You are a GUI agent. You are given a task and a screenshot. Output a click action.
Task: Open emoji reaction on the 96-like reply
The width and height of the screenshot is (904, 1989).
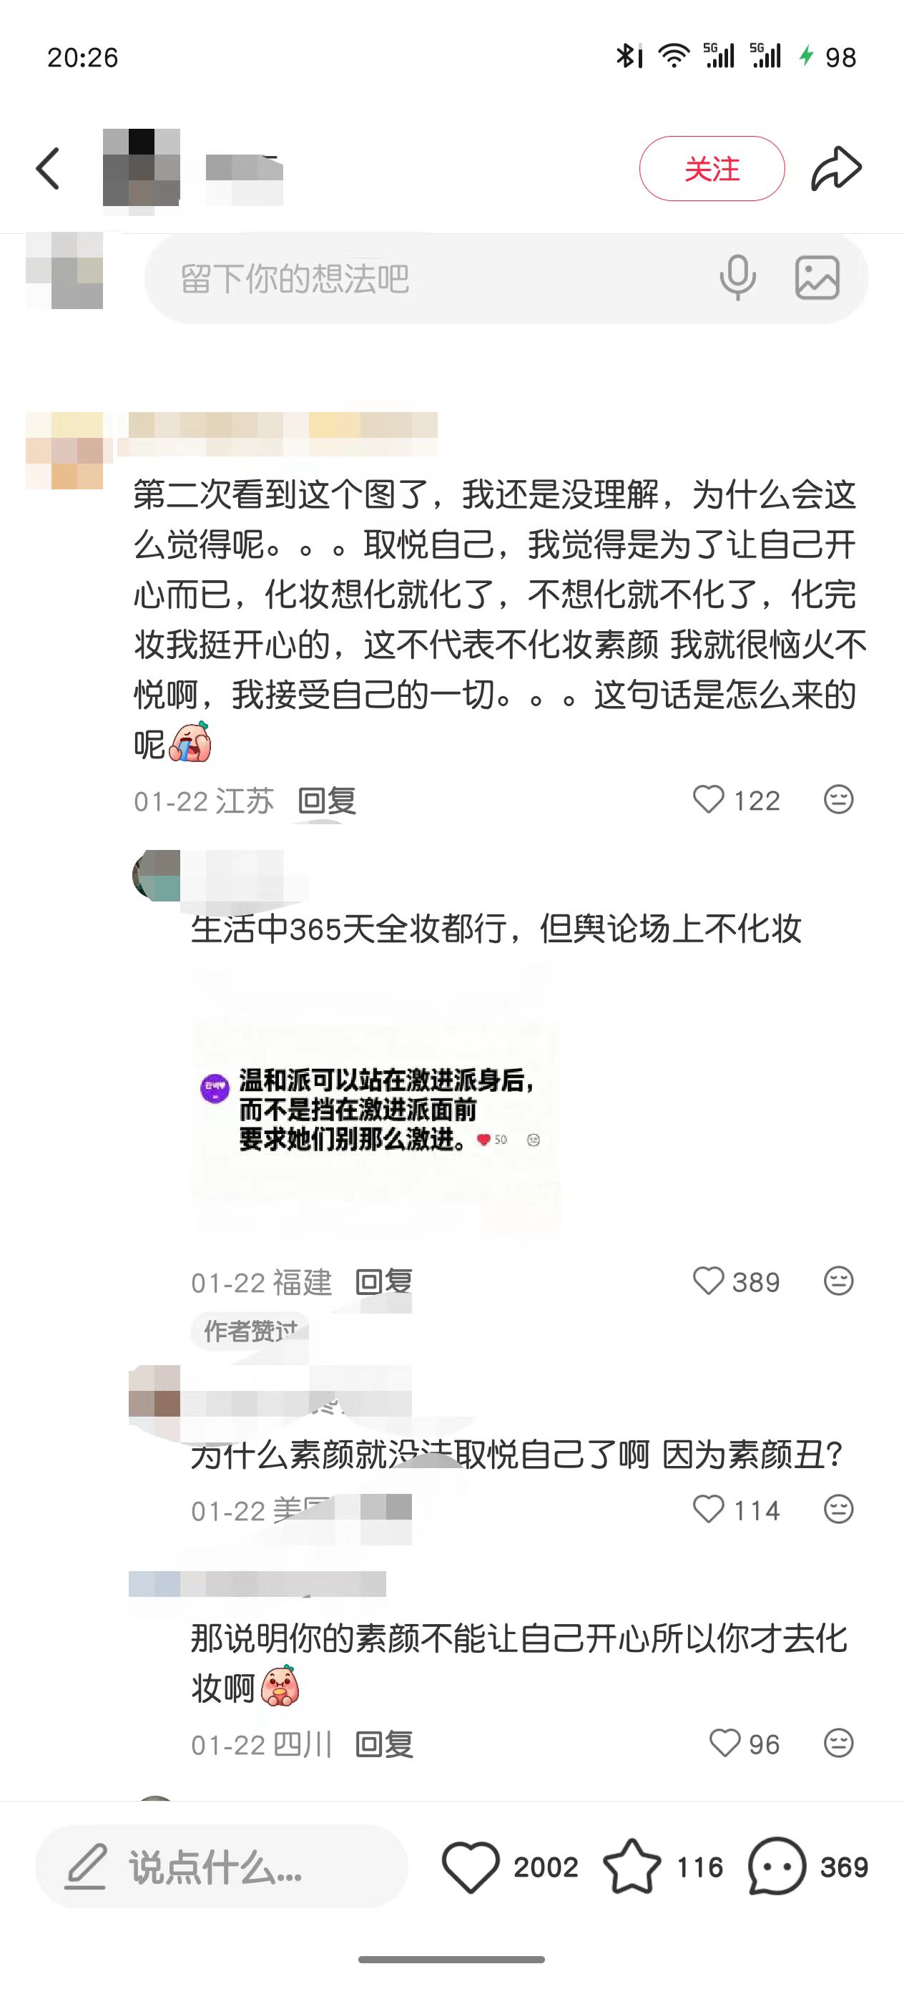coord(838,1744)
